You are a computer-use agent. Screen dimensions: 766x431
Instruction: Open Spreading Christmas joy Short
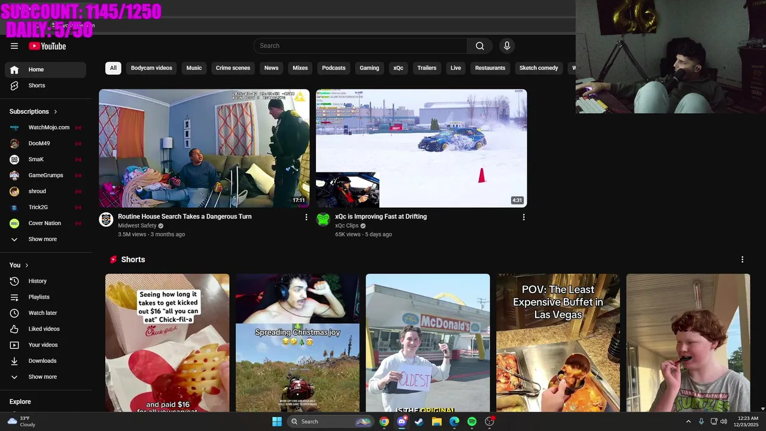pos(297,343)
